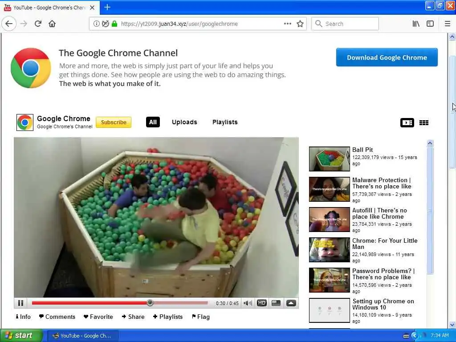Click the keyboard icon in system tray
Image resolution: width=456 pixels, height=342 pixels.
point(406,336)
